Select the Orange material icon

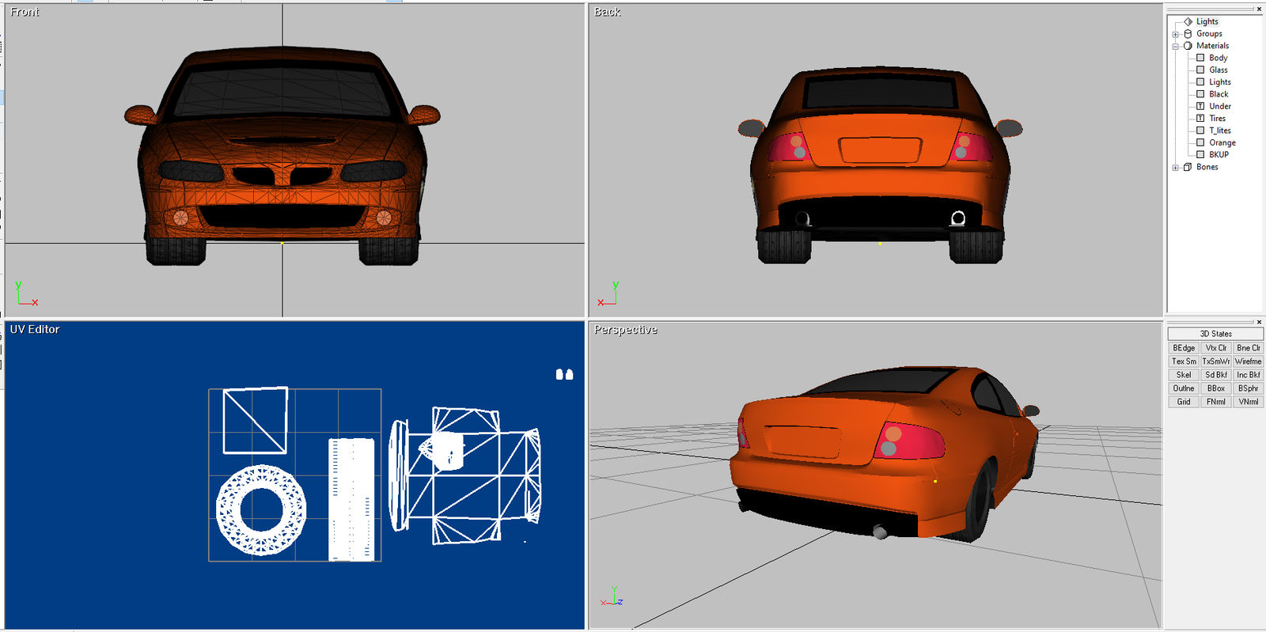tap(1200, 142)
